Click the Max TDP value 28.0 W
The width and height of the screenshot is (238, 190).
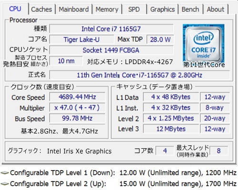click(x=160, y=39)
